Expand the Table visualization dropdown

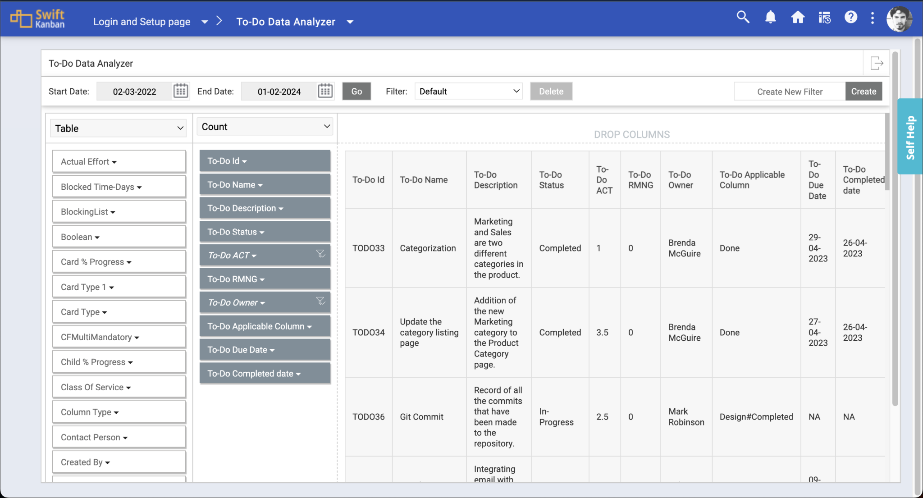pyautogui.click(x=118, y=128)
